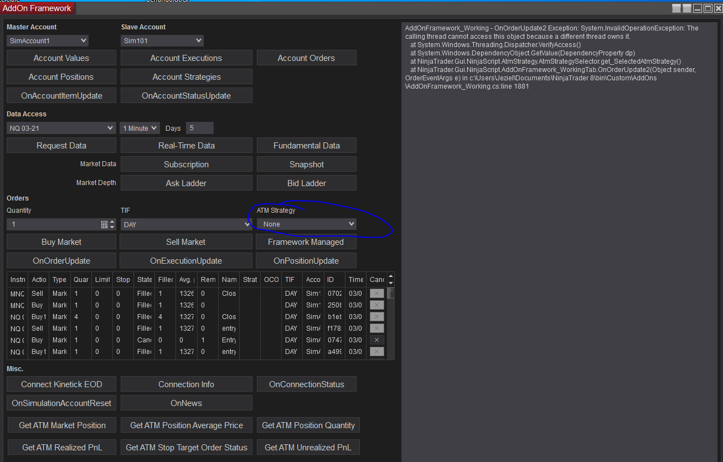This screenshot has height=462, width=723.
Task: Start Real-Time Data
Action: [x=187, y=146]
